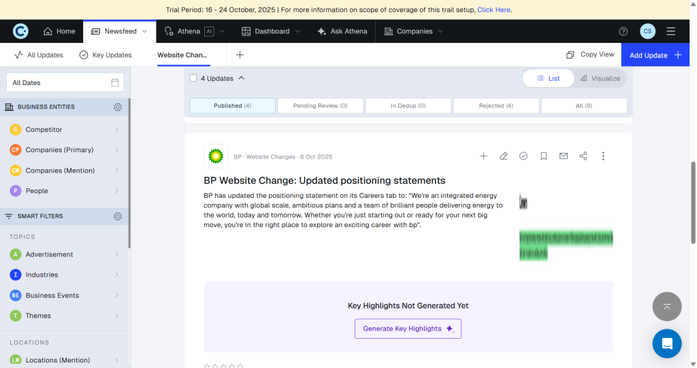This screenshot has height=368, width=697.
Task: Expand Companies (Mention) filter
Action: click(116, 170)
